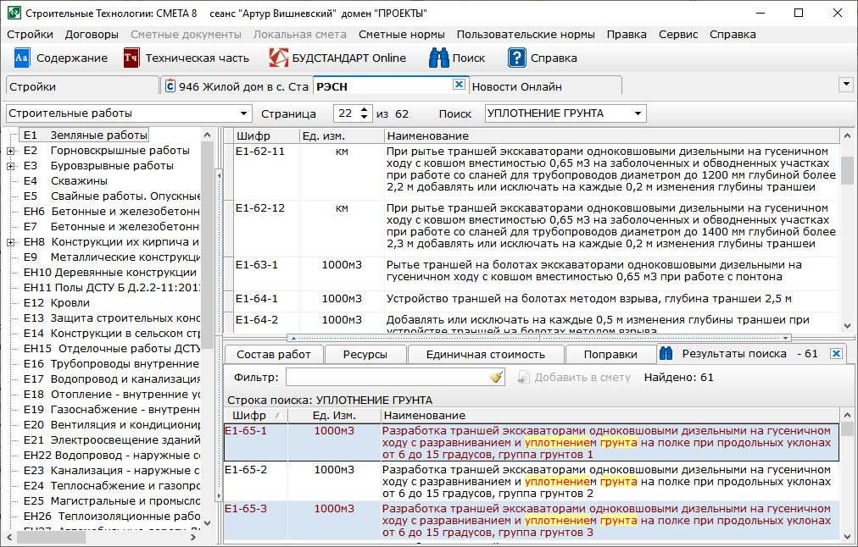The image size is (858, 547).
Task: Select E9 Металлические конструкции tree item
Action: pyautogui.click(x=111, y=257)
